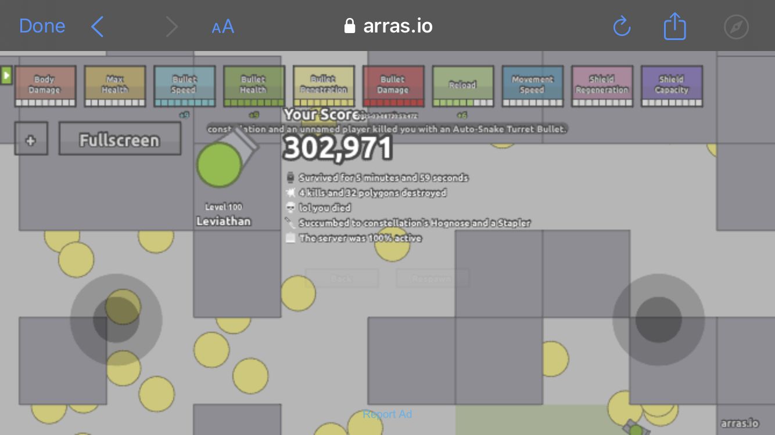Click "Succumbed to constellation's Hognose and a Stapler"
This screenshot has height=435, width=775.
[x=415, y=223]
